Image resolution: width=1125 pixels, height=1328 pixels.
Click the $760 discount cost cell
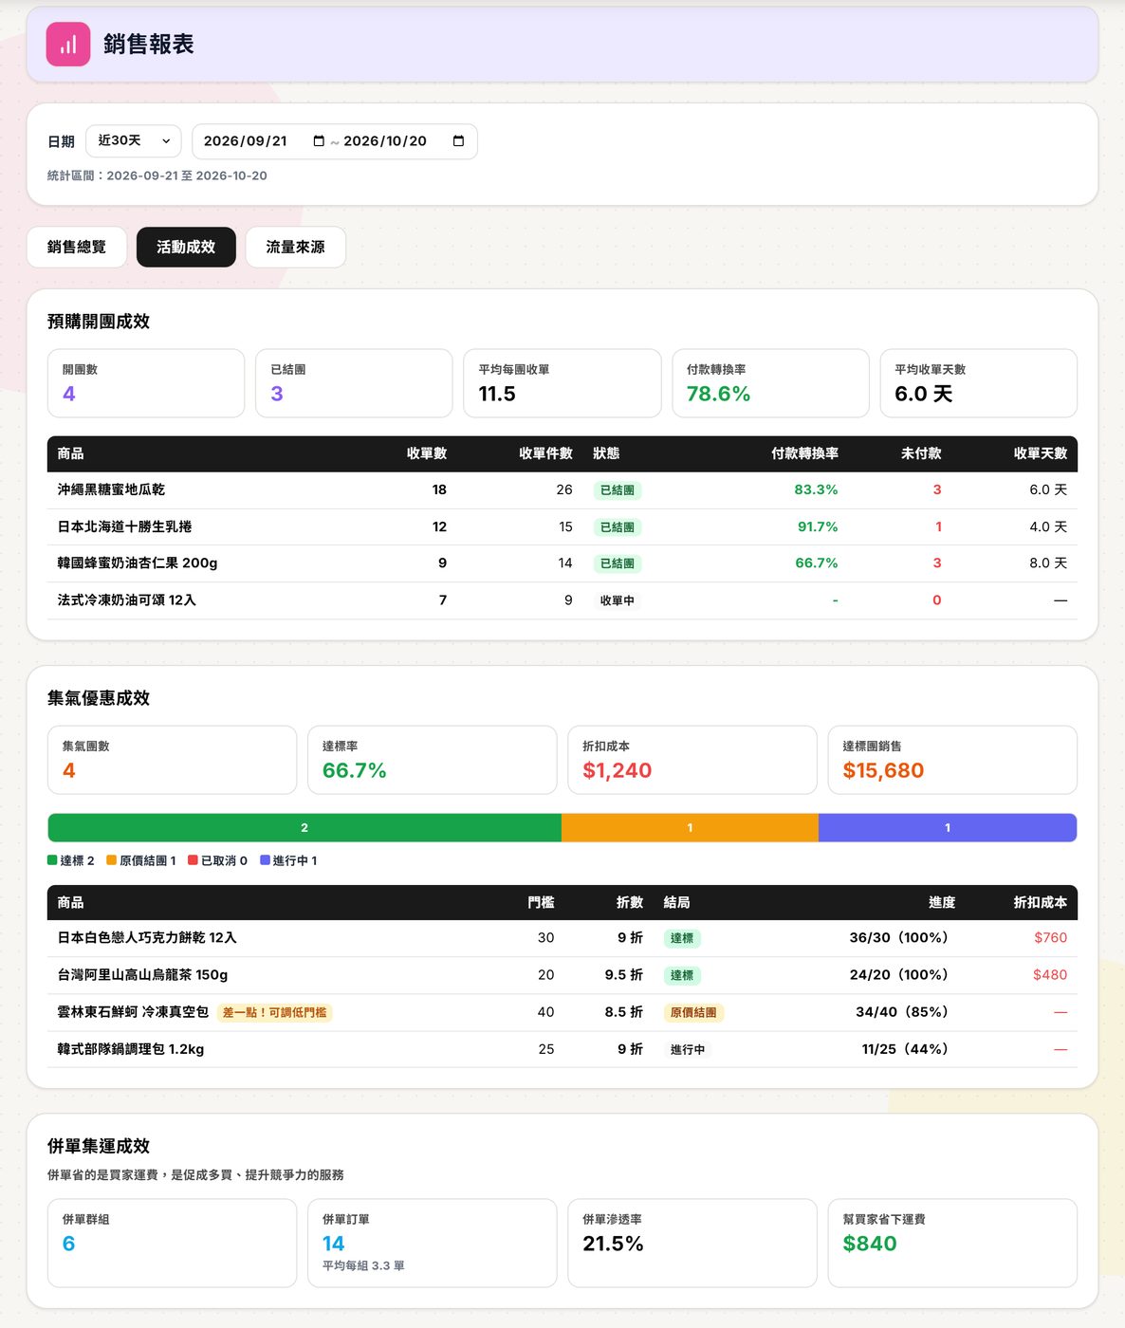[1050, 937]
